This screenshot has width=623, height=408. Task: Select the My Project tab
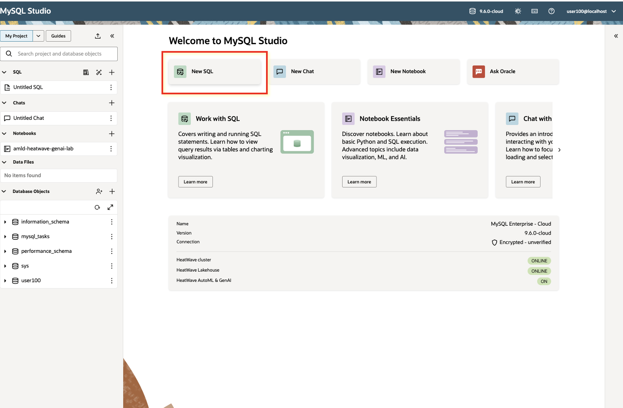coord(16,36)
